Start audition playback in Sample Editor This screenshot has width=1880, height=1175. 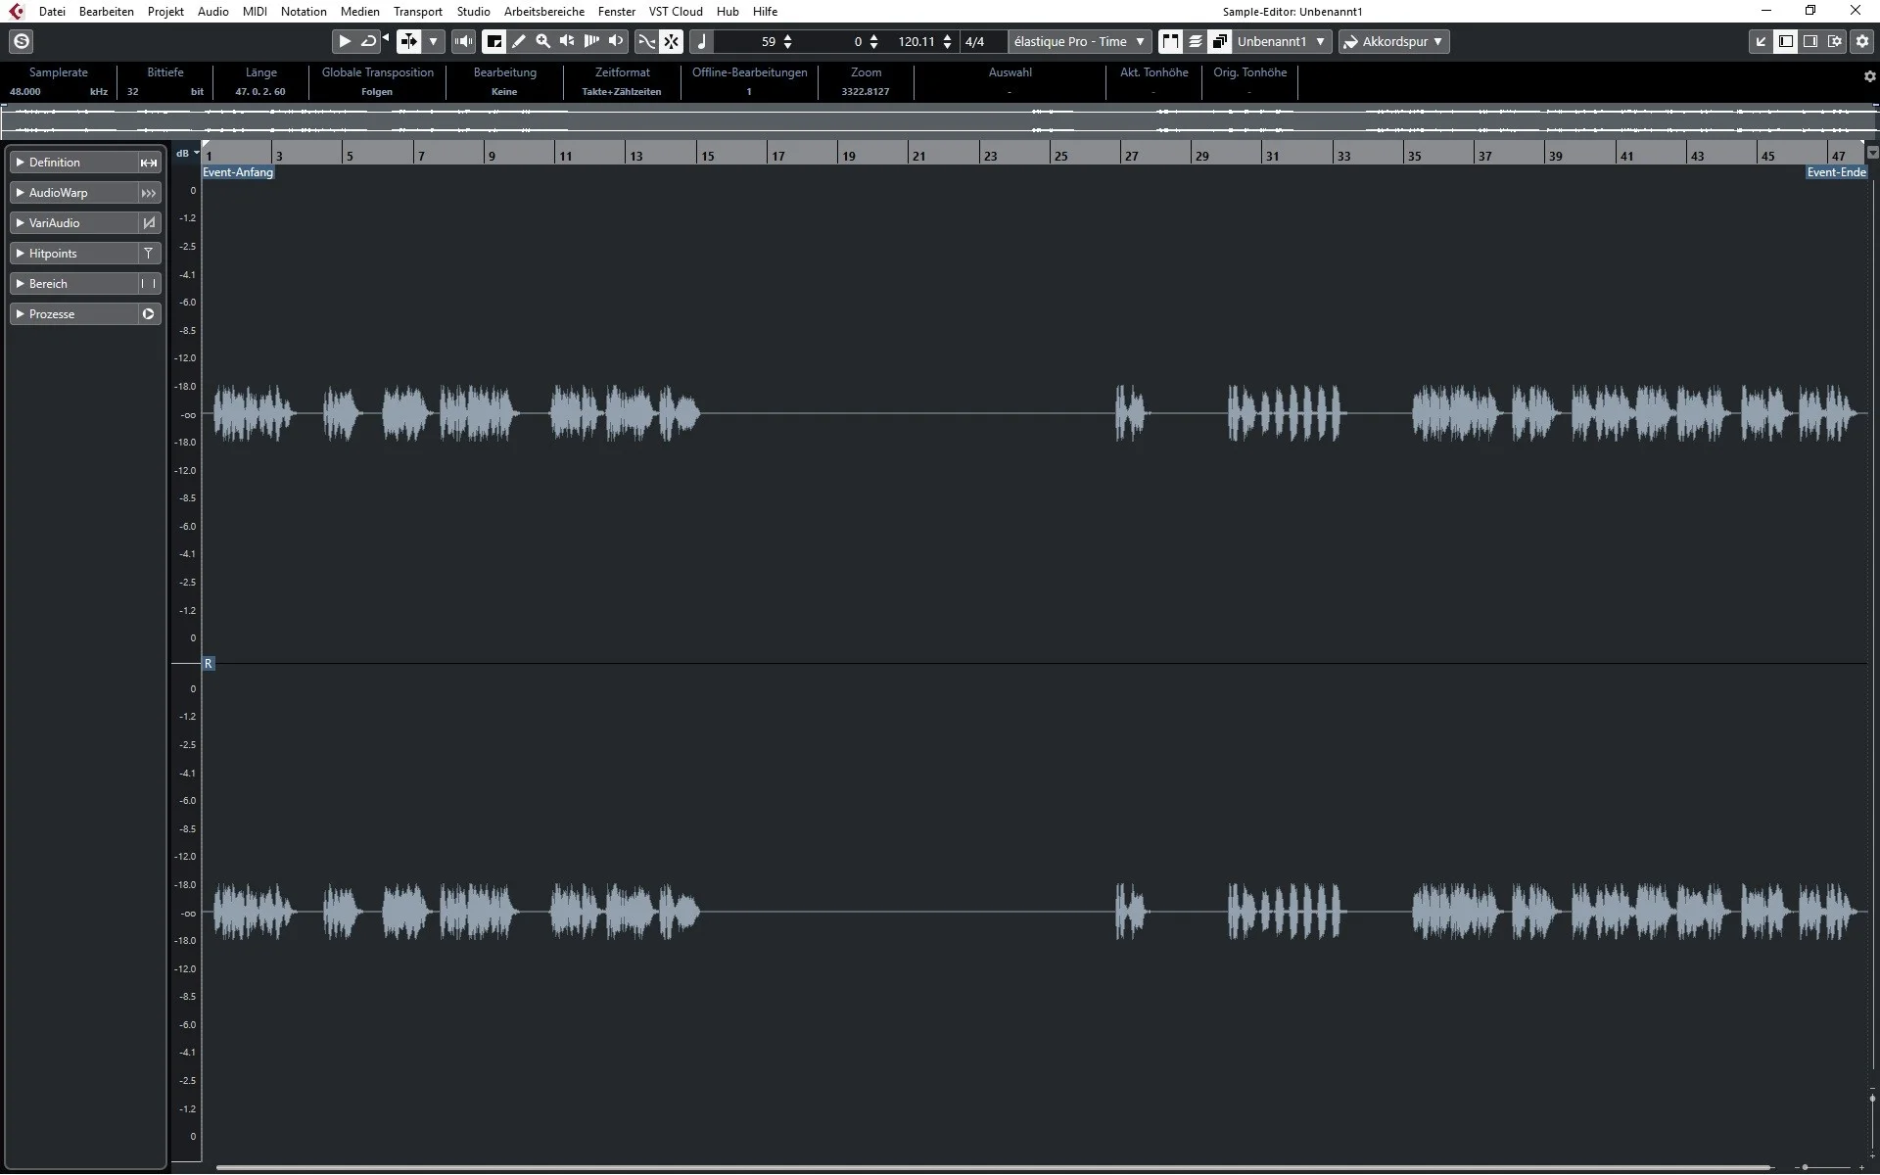(x=345, y=41)
